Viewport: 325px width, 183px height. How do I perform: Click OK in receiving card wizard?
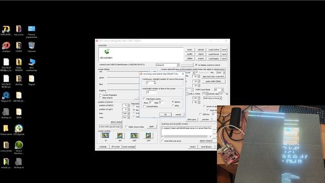pos(166,114)
